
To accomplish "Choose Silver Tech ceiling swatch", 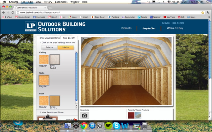I will click(55, 59).
